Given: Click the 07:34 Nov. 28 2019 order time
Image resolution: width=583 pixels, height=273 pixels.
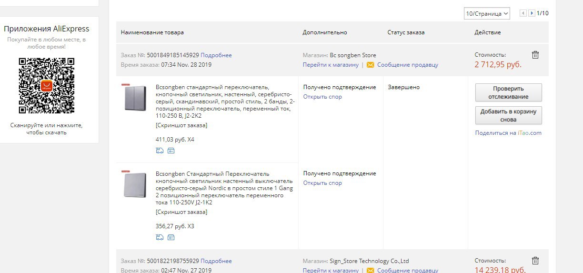Looking at the screenshot, I should [x=186, y=65].
